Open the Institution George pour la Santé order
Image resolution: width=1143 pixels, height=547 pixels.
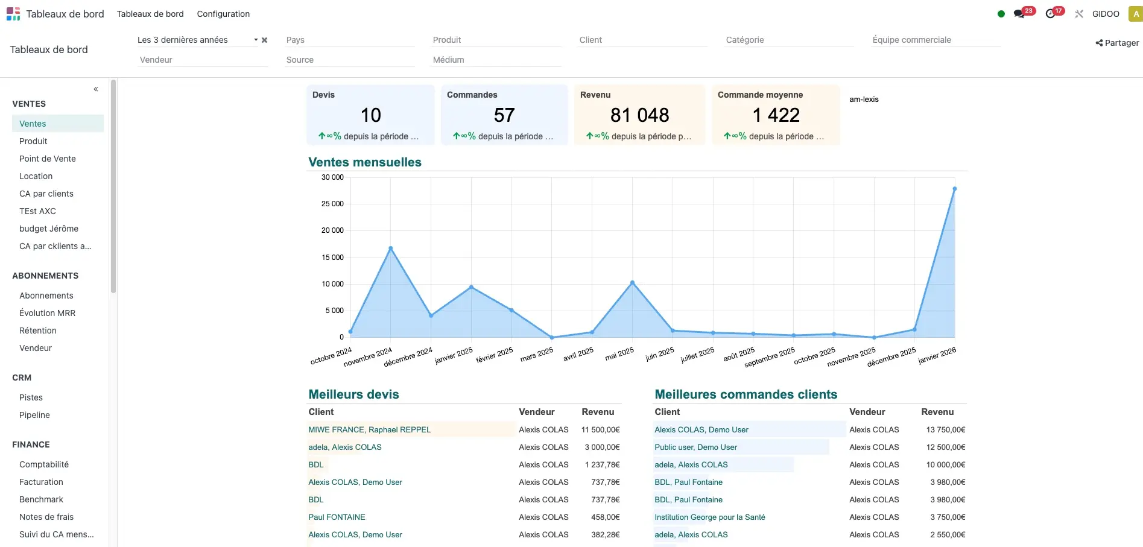point(709,517)
